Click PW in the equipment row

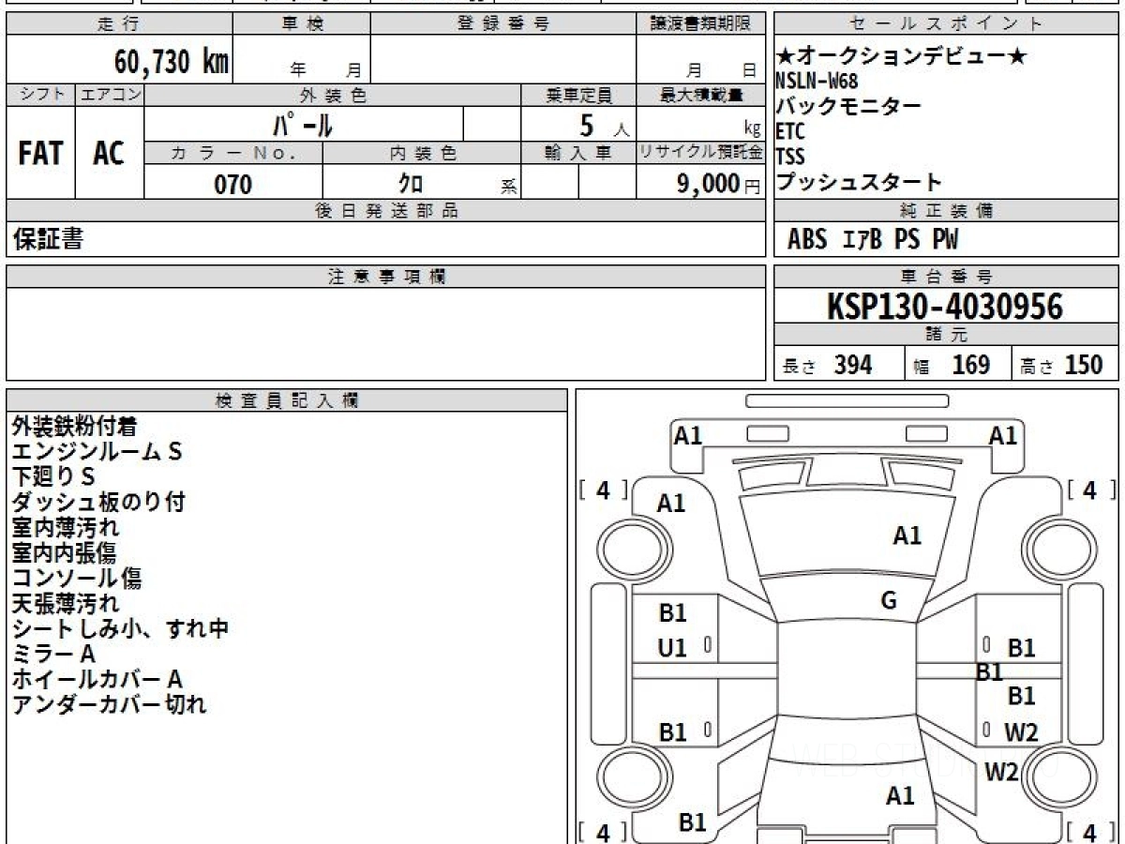(x=946, y=240)
